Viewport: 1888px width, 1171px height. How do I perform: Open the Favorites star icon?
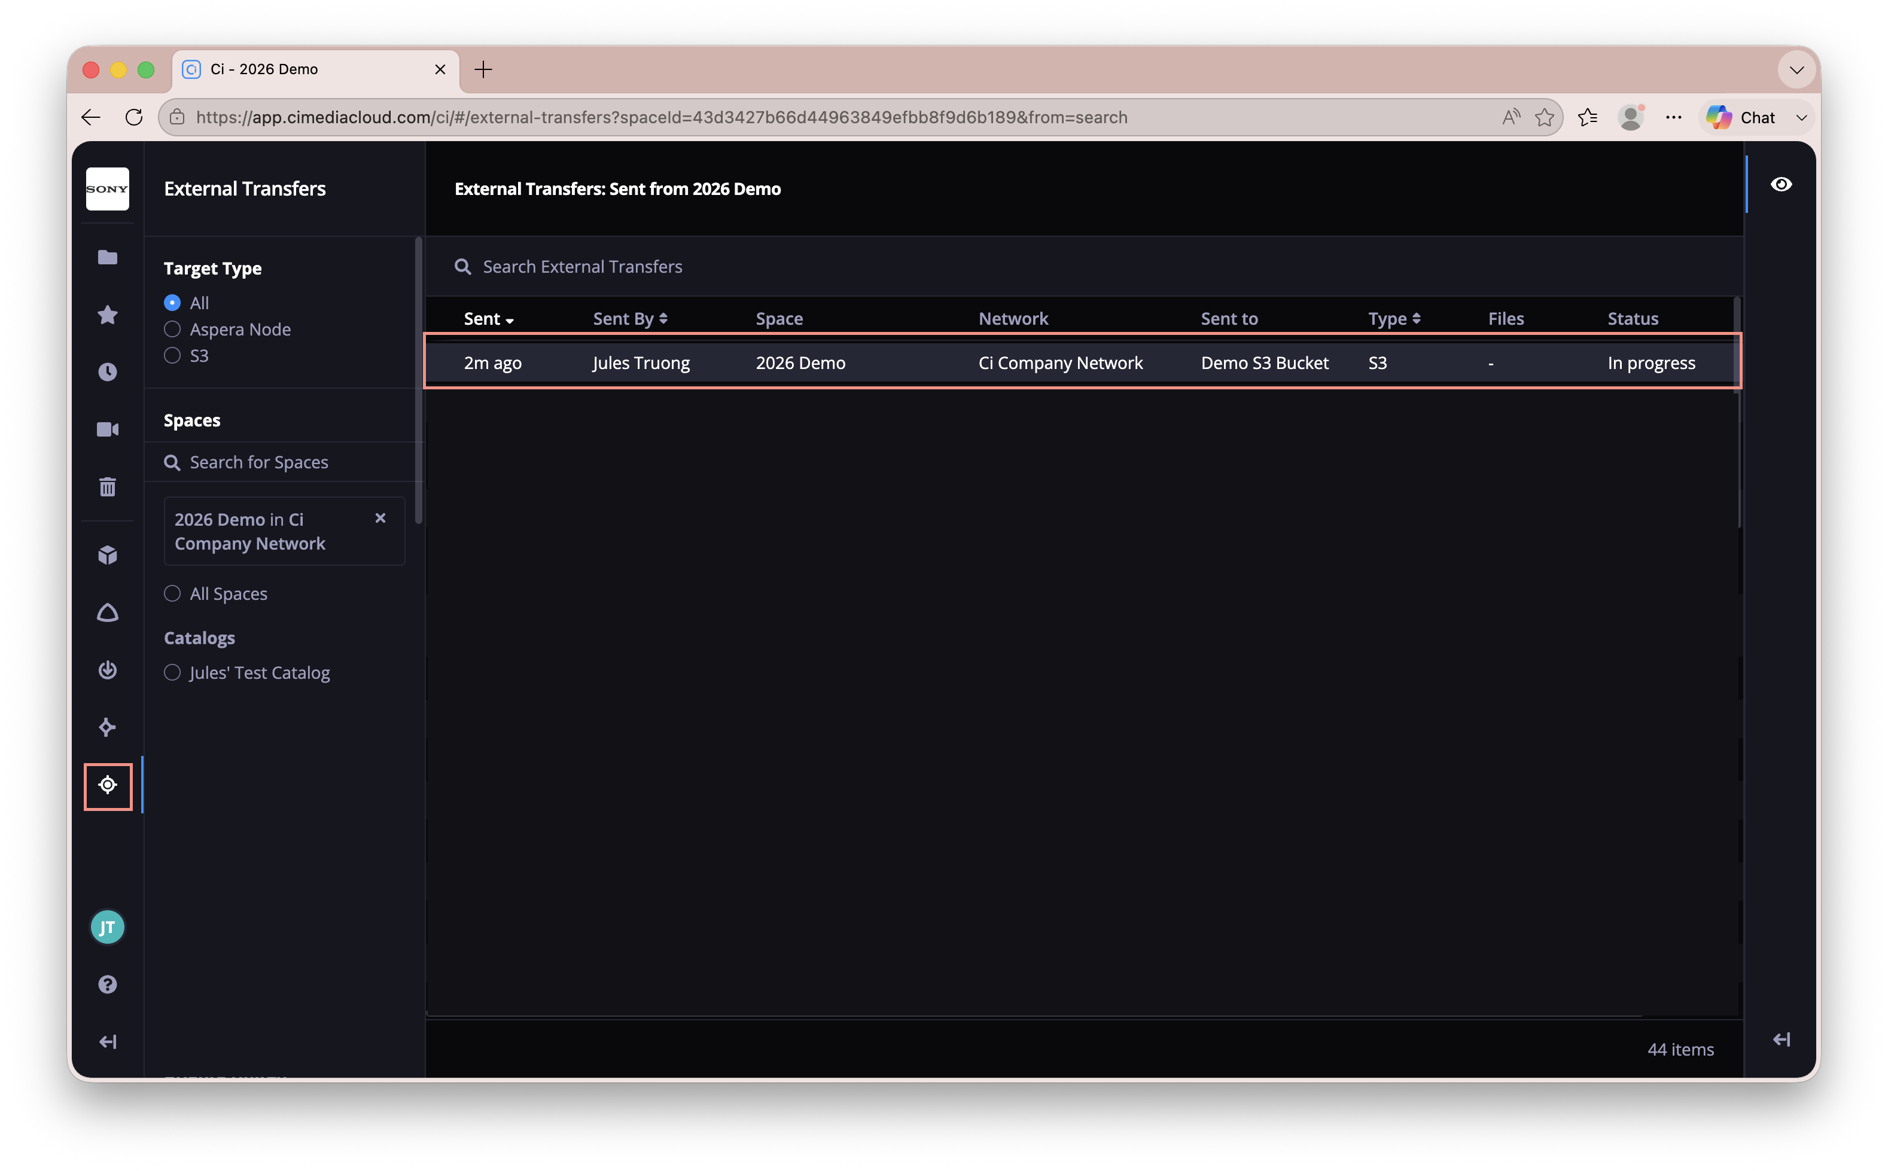(107, 315)
